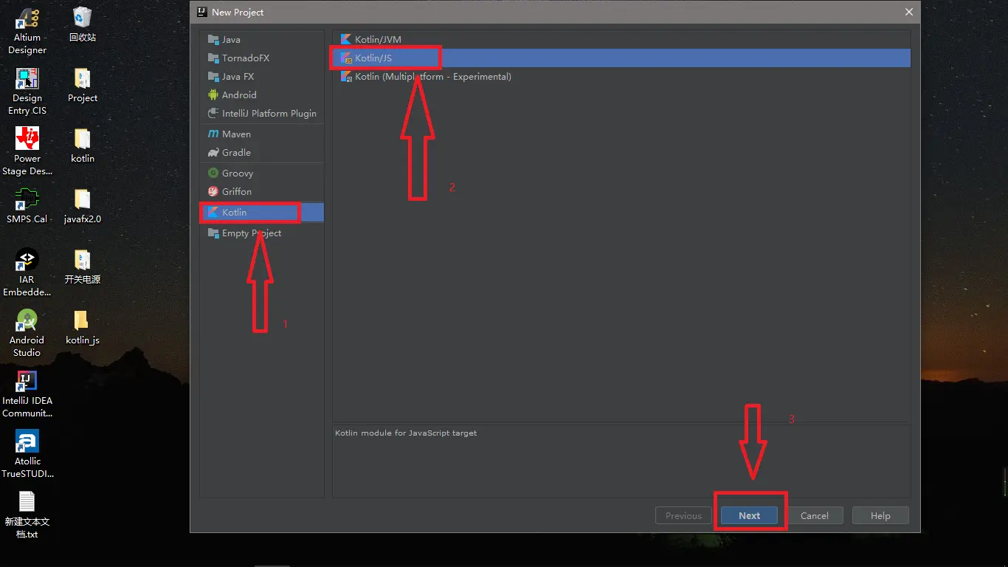Pick the Java FX folder icon
Viewport: 1008px width, 567px height.
[x=213, y=77]
